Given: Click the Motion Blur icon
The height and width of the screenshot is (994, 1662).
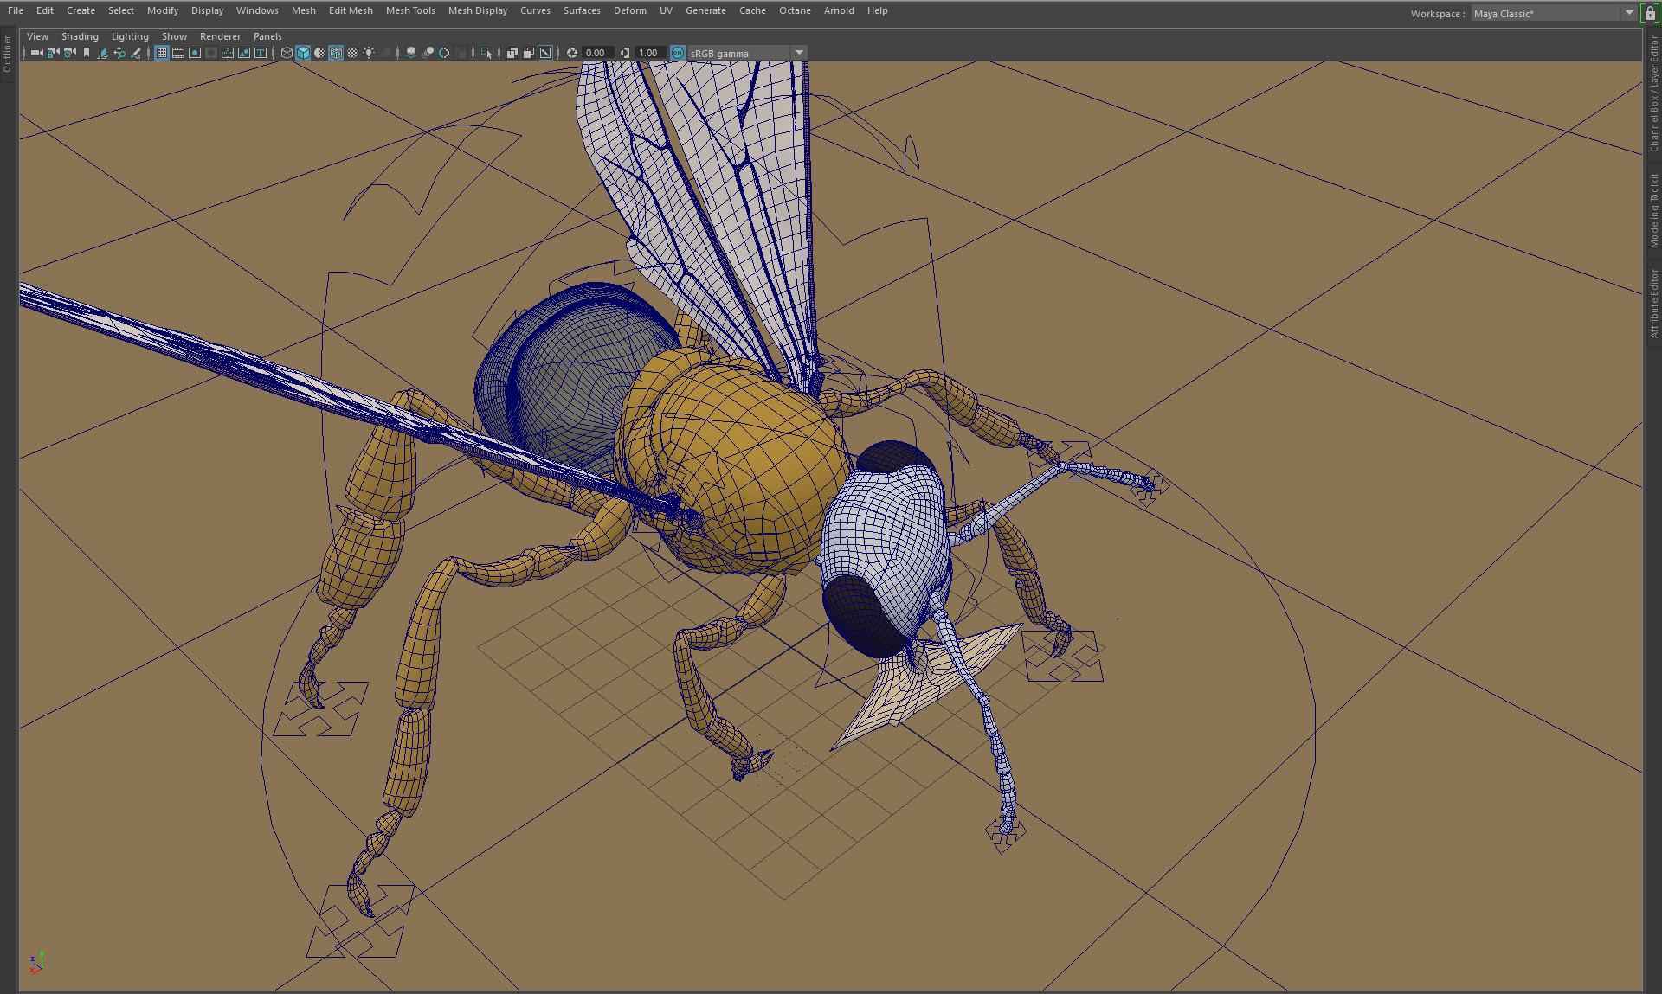Looking at the screenshot, I should pyautogui.click(x=428, y=53).
